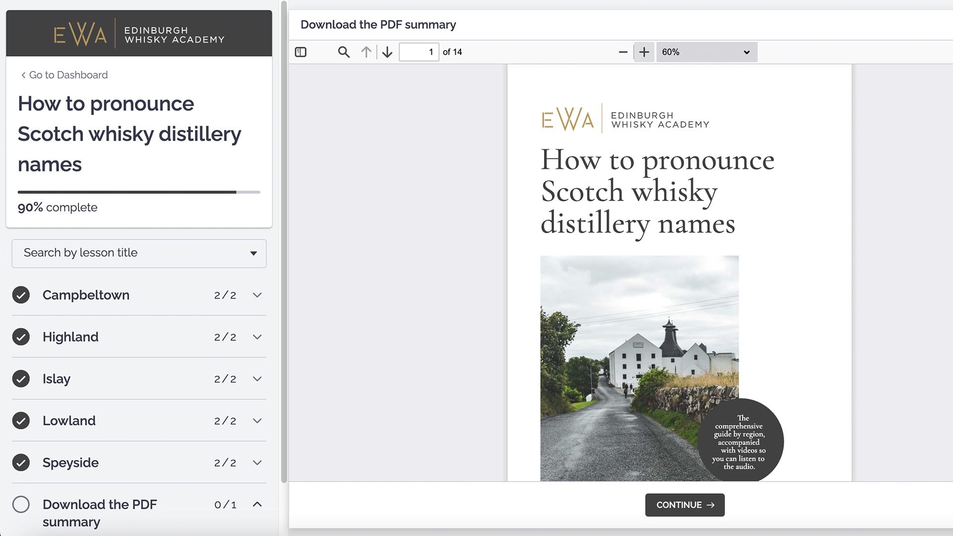Screen dimensions: 953x536
Task: Expand the Islay section chevron
Action: [x=257, y=379]
